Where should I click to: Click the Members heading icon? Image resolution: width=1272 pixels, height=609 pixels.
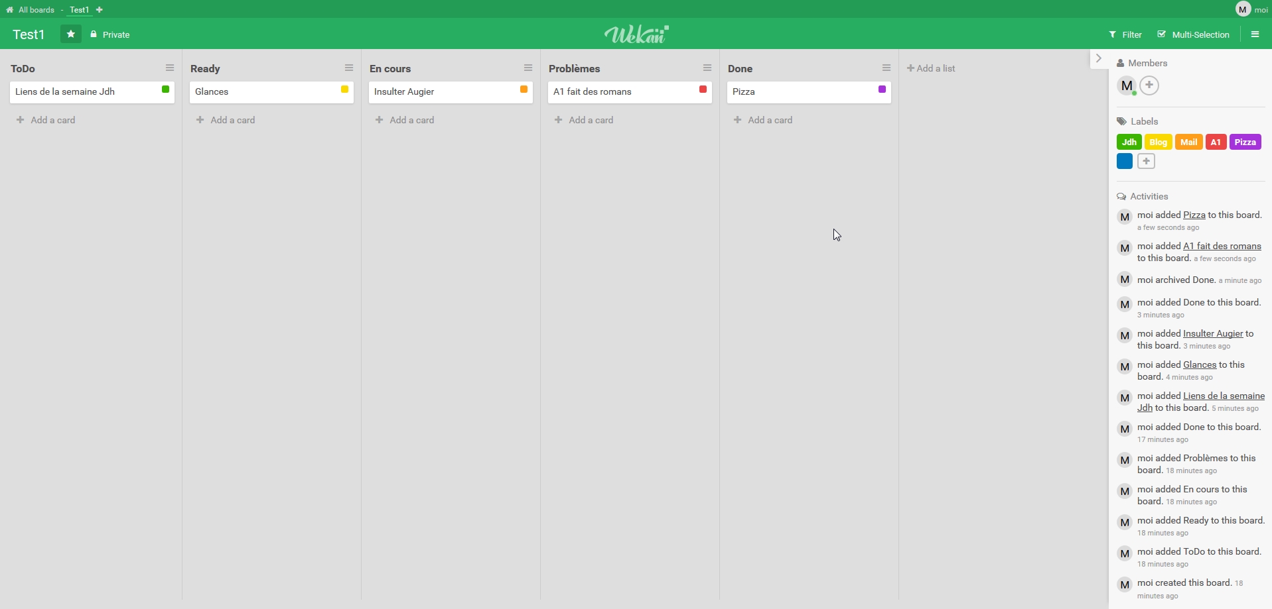1121,64
